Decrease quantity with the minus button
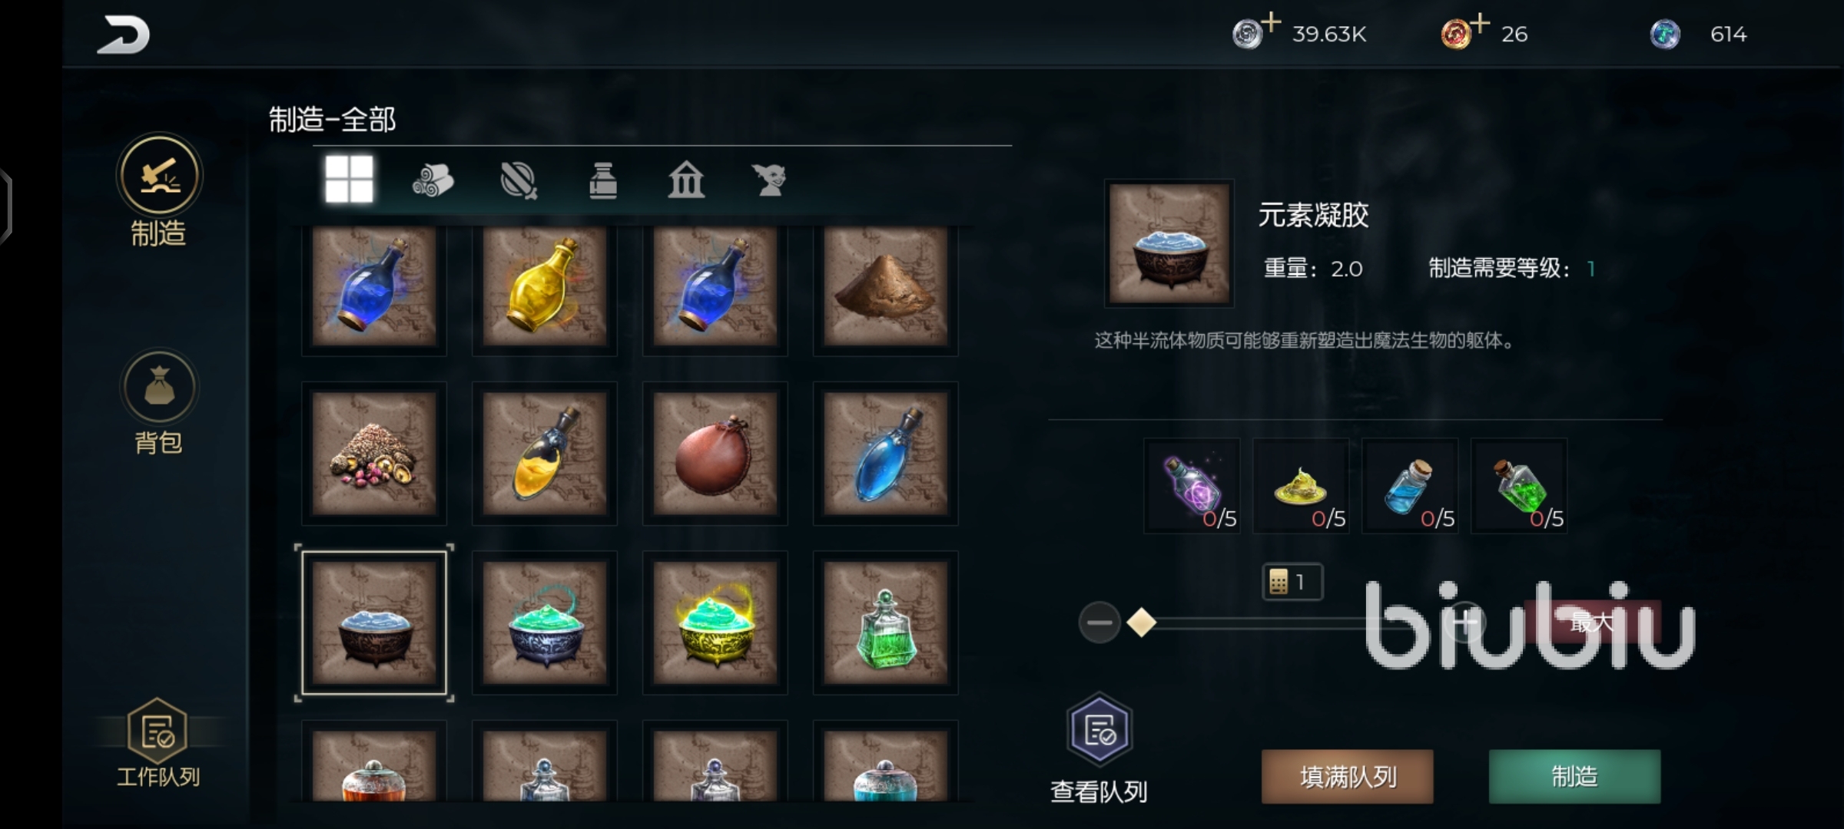Image resolution: width=1844 pixels, height=829 pixels. pos(1099,622)
